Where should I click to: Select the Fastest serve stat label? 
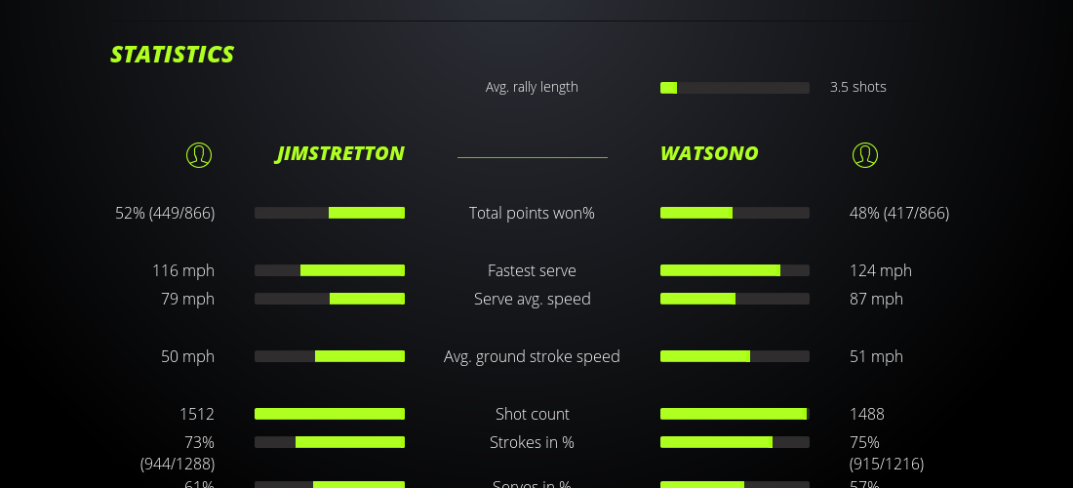tap(532, 270)
